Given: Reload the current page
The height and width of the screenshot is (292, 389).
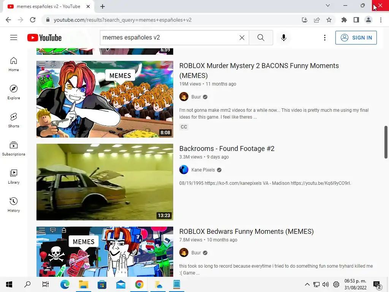Looking at the screenshot, I should coord(33,20).
